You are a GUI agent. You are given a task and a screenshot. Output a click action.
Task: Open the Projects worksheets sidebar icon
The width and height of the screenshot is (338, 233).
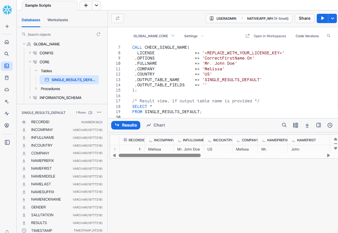click(7, 66)
